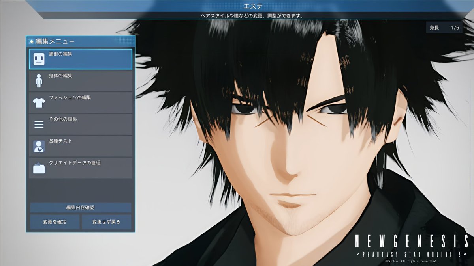Click the エステ title at top
The width and height of the screenshot is (474, 266).
(x=253, y=6)
